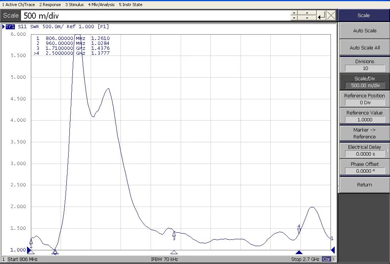The height and width of the screenshot is (264, 390).
Task: Click the X icon to close entry bar
Action: 331,16
